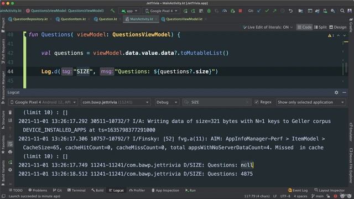Screen dimensions: 354x199
Task: Stop the running app with red square
Action: click(240, 11)
